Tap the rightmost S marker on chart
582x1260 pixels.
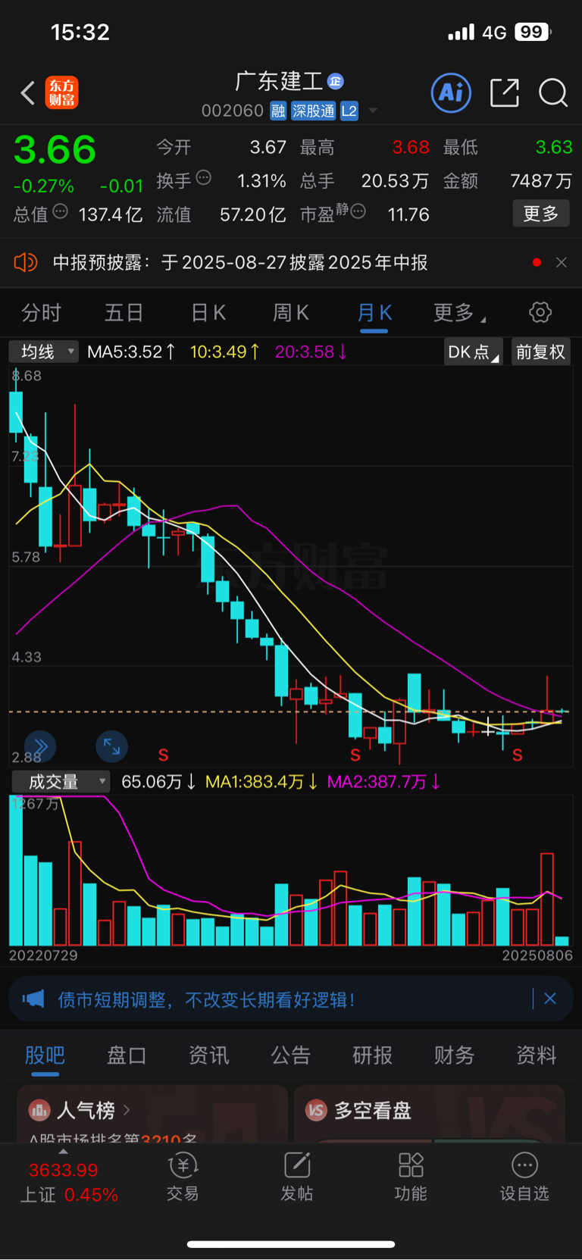[518, 755]
